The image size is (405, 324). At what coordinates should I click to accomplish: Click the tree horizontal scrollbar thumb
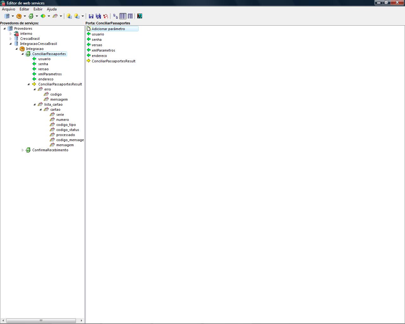[x=41, y=321]
